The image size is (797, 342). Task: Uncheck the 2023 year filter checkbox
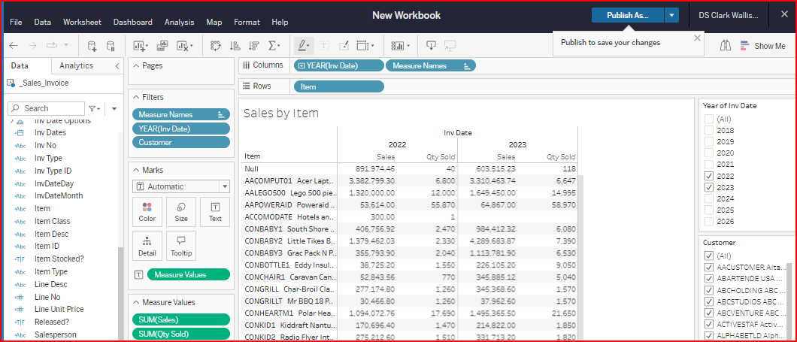(708, 187)
